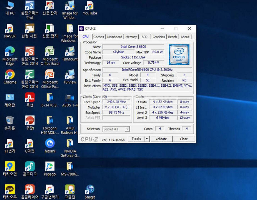
Task: Click the CPU-Z title bar app icon
Action: (x=81, y=29)
